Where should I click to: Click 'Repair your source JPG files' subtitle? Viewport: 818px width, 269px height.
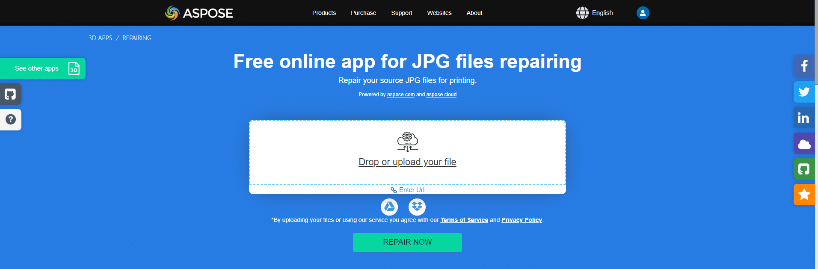click(407, 80)
